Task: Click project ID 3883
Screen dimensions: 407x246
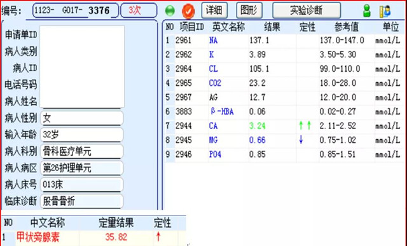Action: pos(184,112)
